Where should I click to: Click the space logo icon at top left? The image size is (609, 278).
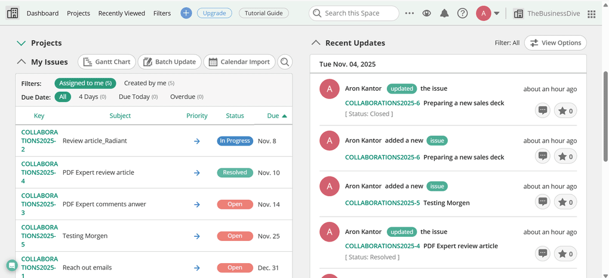point(13,13)
